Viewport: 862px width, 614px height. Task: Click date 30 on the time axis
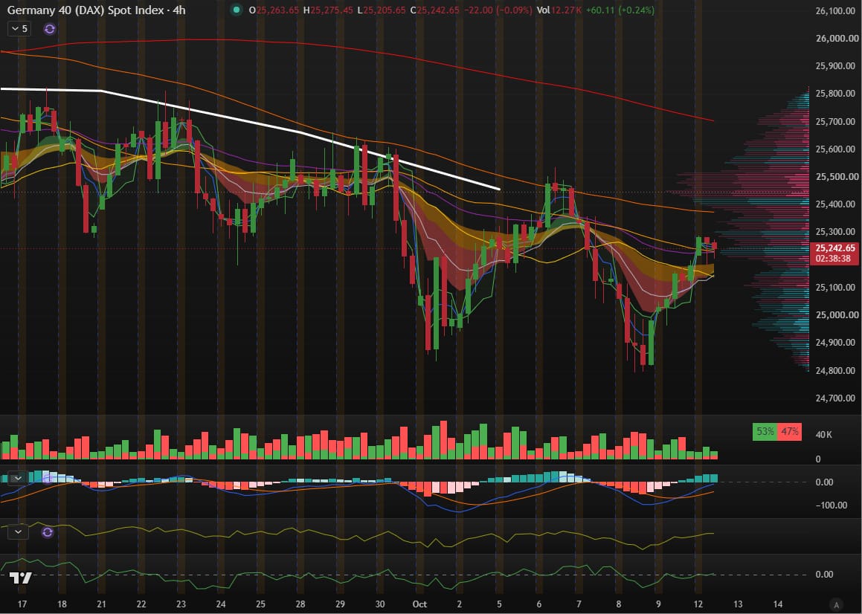[380, 604]
